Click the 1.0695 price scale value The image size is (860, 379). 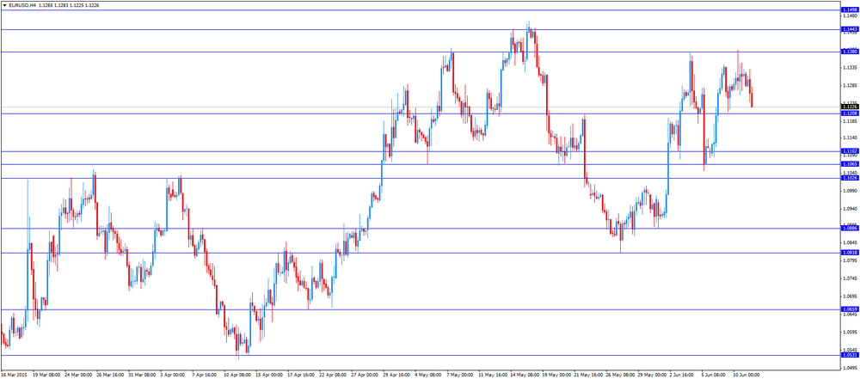(x=850, y=296)
